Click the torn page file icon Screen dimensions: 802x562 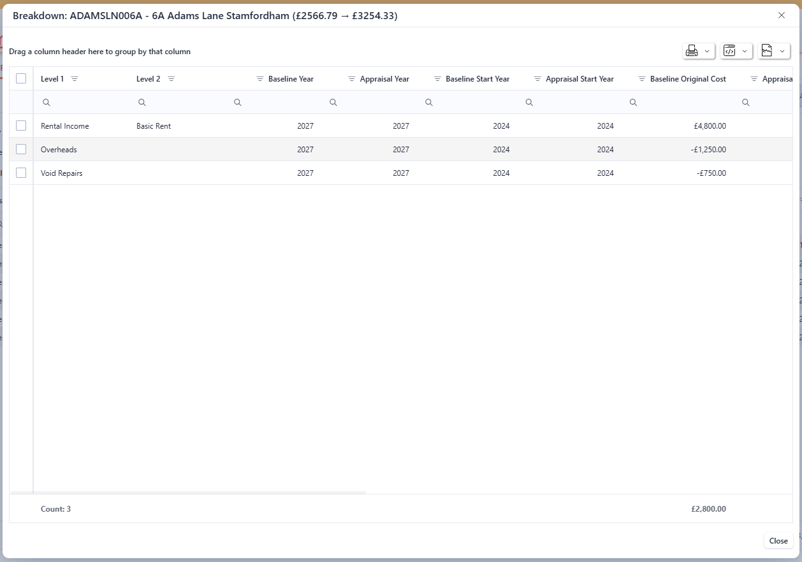tap(767, 51)
